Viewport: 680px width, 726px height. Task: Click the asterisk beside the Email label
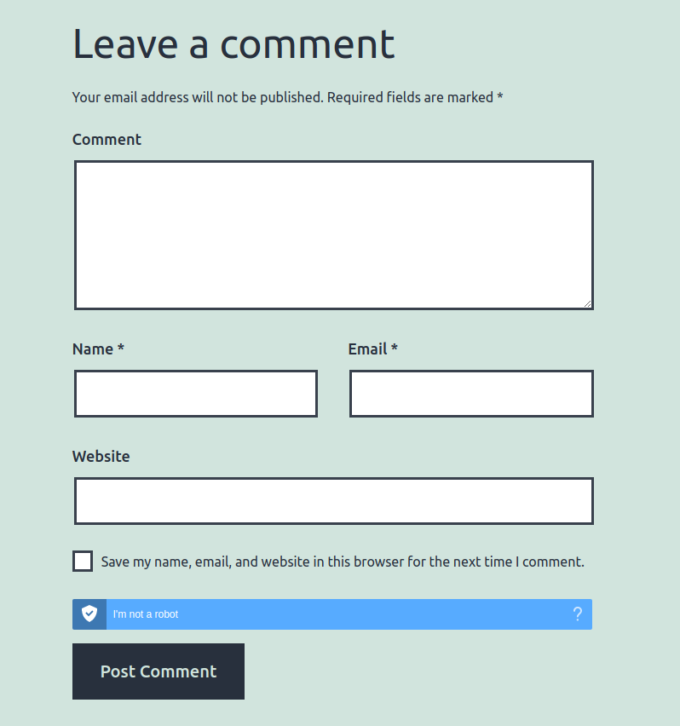point(395,348)
